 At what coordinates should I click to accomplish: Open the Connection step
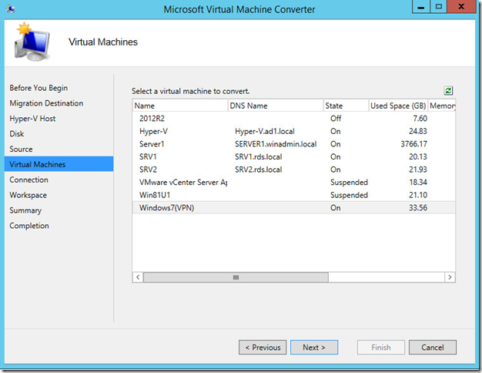(29, 180)
